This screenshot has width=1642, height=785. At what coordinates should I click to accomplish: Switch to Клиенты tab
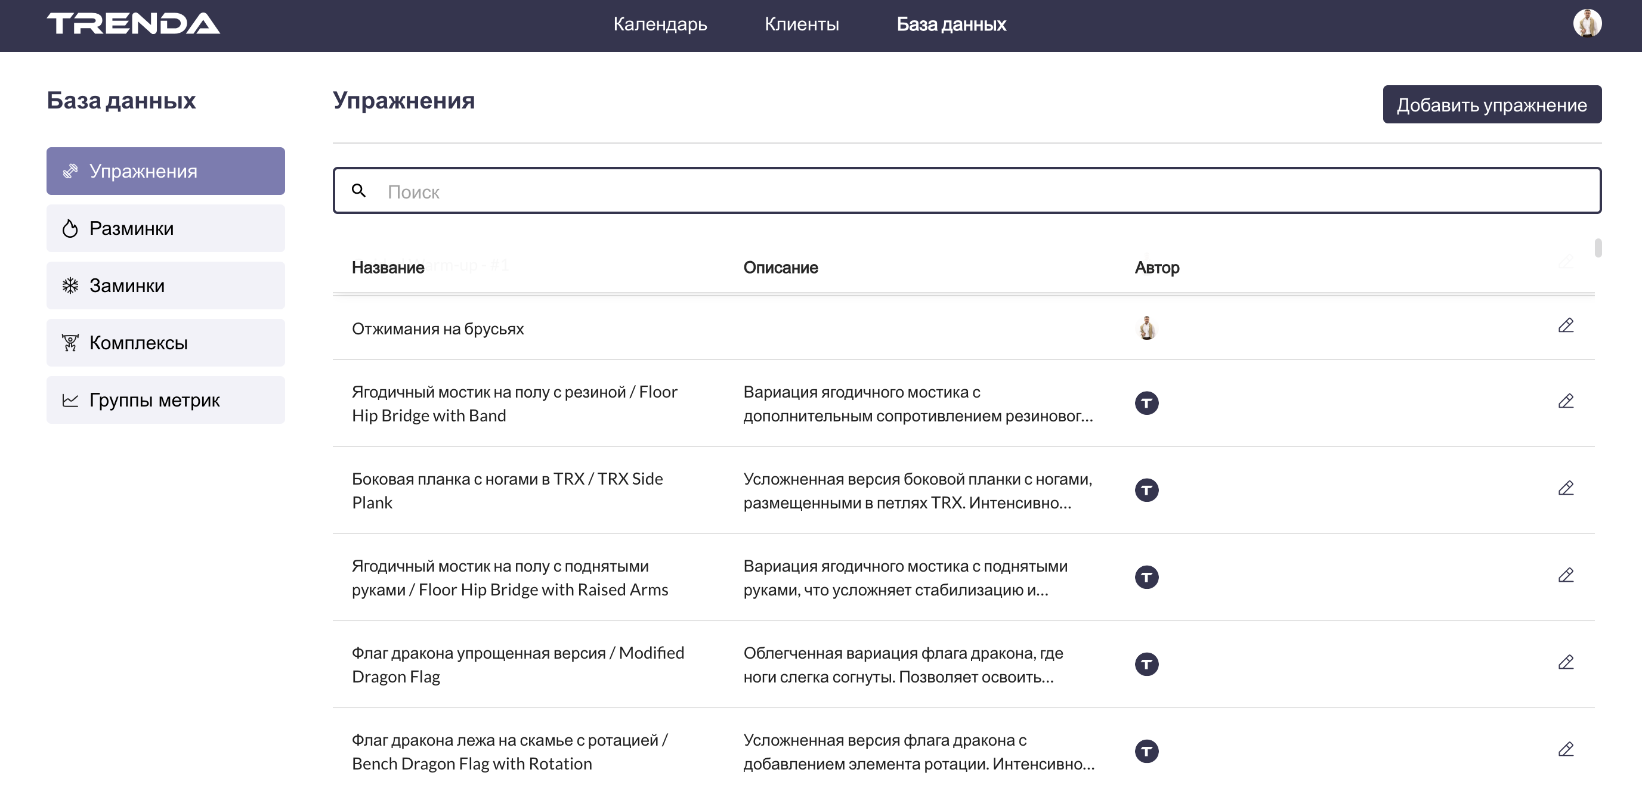801,24
